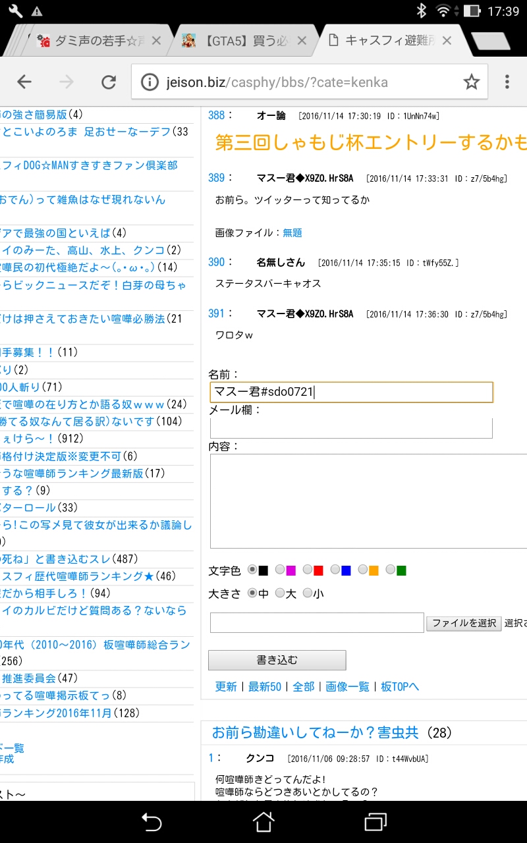The width and height of the screenshot is (527, 843).
Task: Click the 内容 message text area
Action: click(x=369, y=501)
